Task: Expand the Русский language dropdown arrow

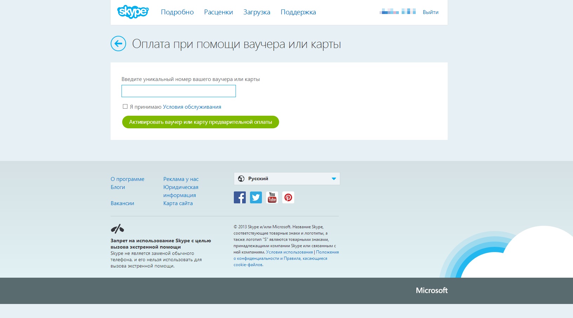Action: click(334, 179)
